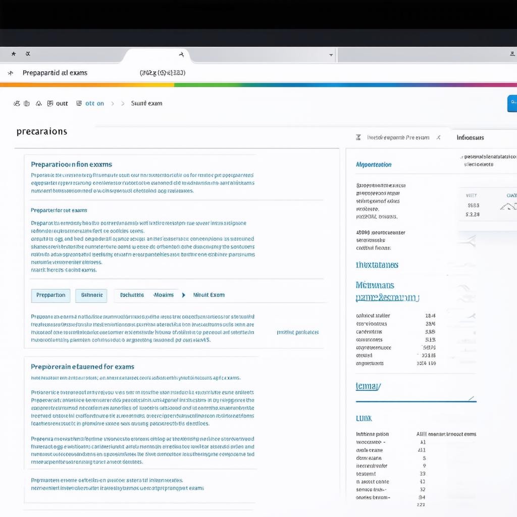This screenshot has width=517, height=517.
Task: Expand the arrow before 'Nibuit Exam'
Action: pyautogui.click(x=183, y=295)
